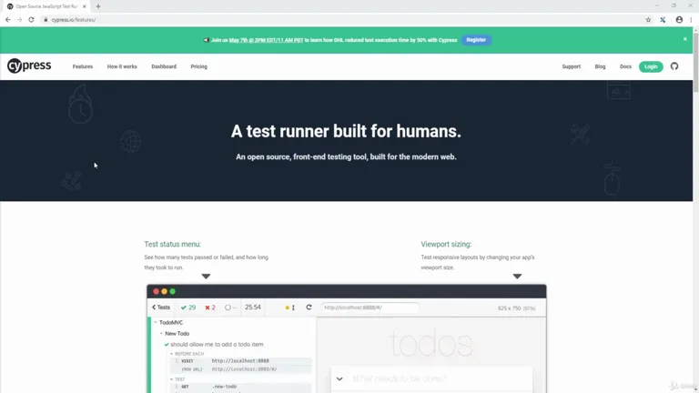Dismiss the green announcement banner with the X
This screenshot has width=699, height=393.
(684, 39)
